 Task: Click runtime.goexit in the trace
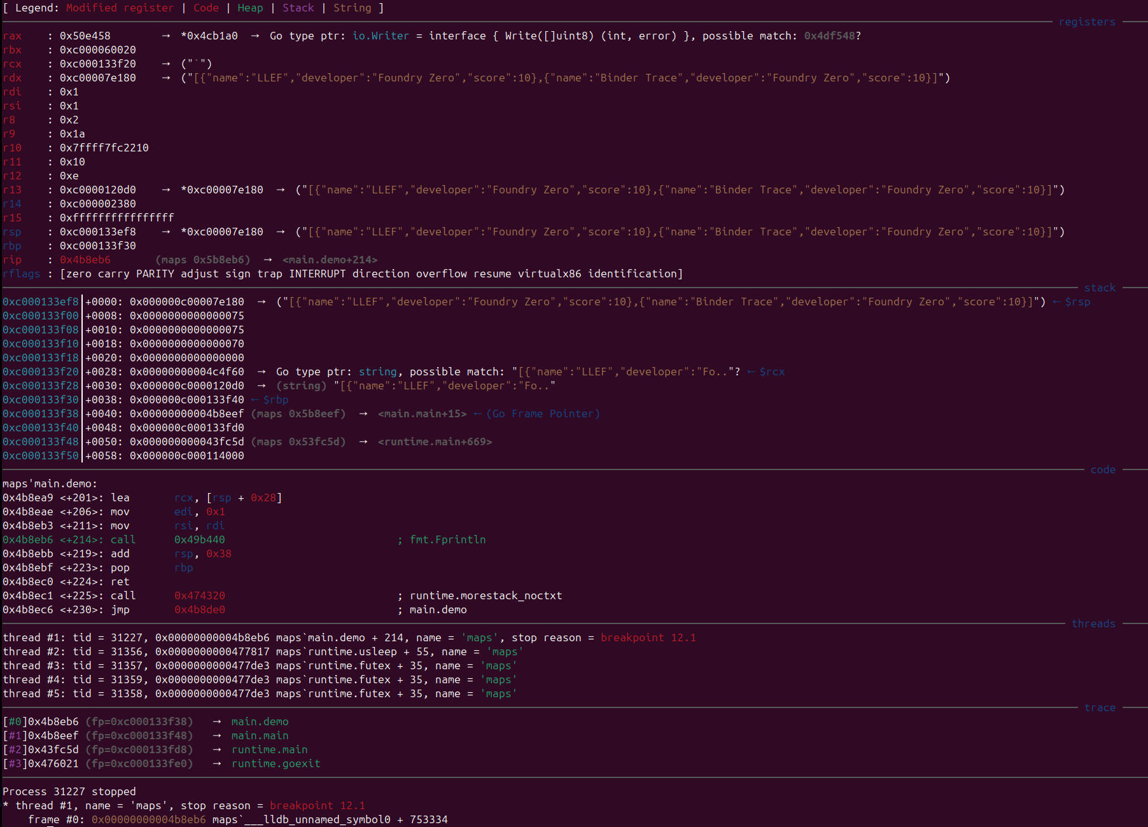coord(276,763)
